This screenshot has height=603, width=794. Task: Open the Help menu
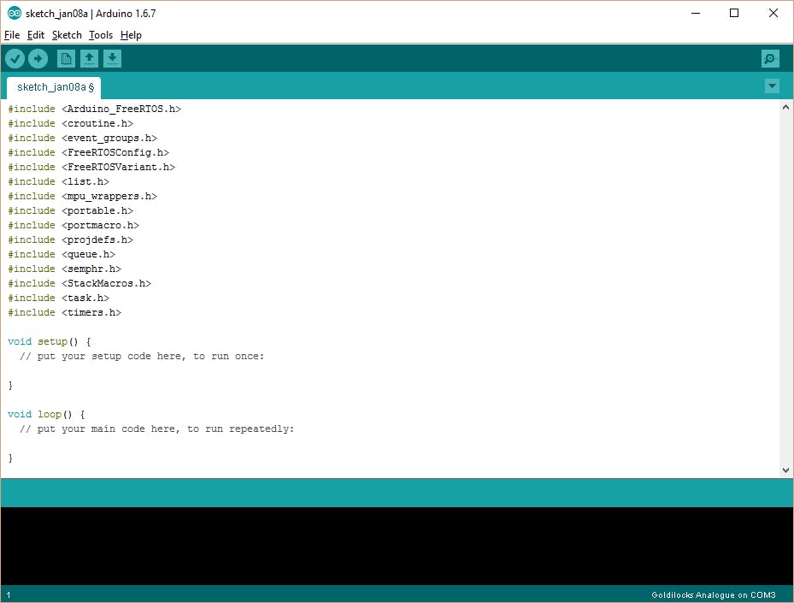(131, 35)
